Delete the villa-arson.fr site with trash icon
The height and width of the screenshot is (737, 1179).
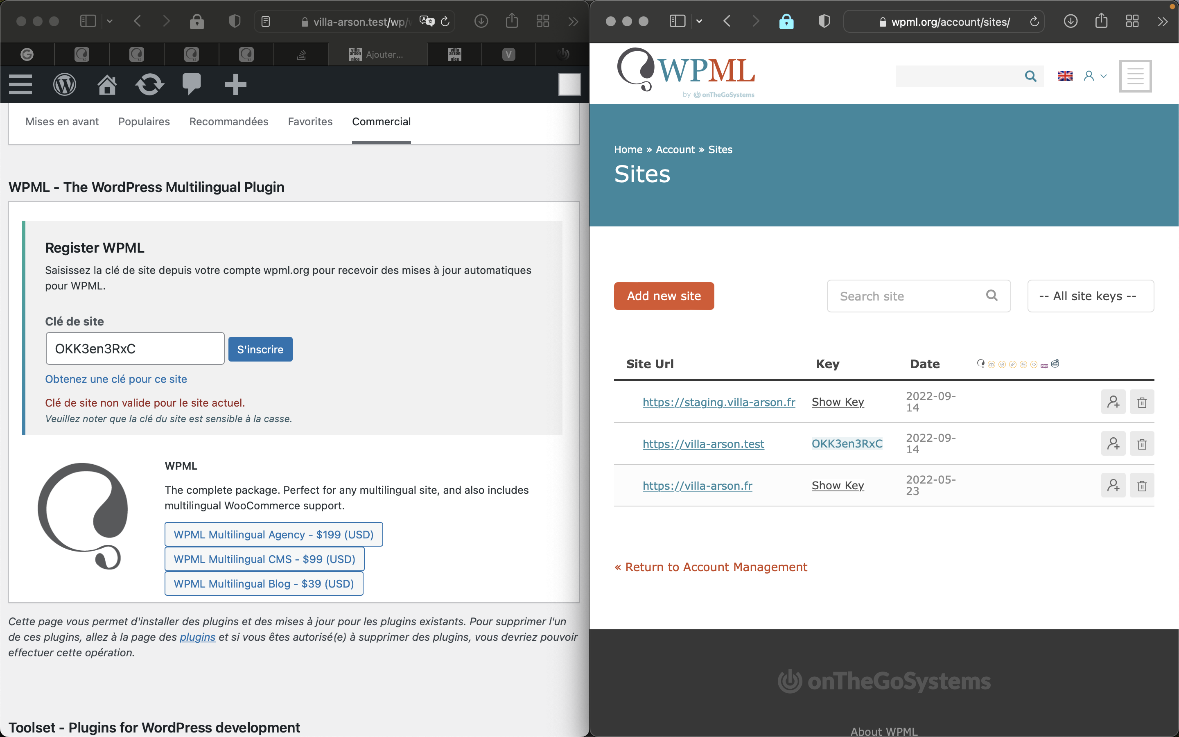click(1142, 486)
